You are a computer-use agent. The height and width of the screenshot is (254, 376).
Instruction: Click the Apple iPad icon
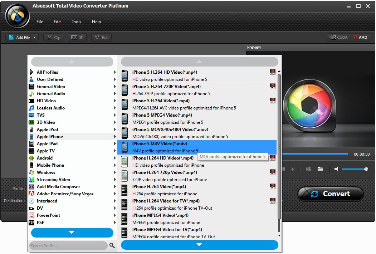[x=31, y=144]
